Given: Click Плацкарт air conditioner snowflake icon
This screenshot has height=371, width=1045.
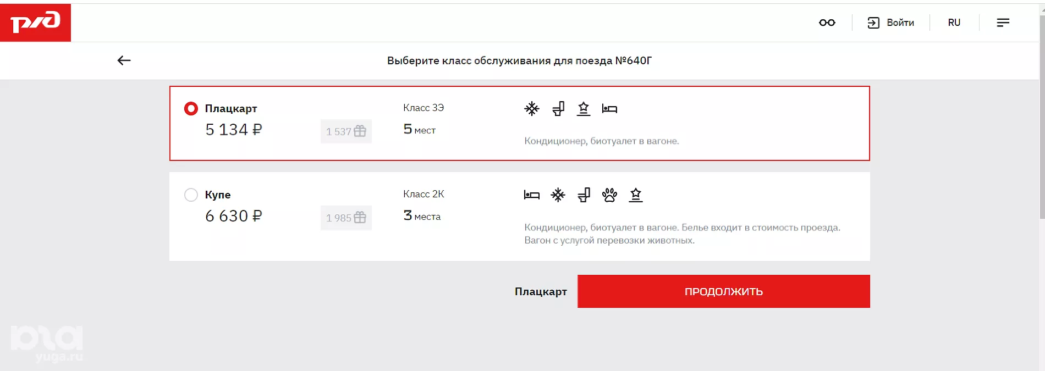Looking at the screenshot, I should pos(531,109).
